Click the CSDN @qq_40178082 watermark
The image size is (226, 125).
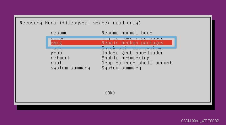point(200,121)
